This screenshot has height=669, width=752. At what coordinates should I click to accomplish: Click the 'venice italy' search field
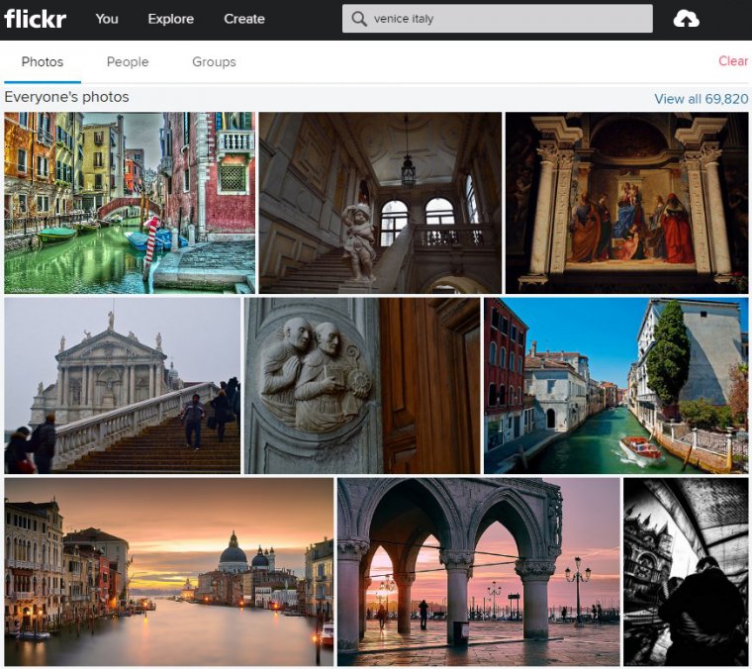point(498,19)
